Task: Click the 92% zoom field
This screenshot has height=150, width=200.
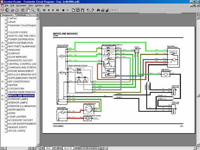Action: [48, 148]
